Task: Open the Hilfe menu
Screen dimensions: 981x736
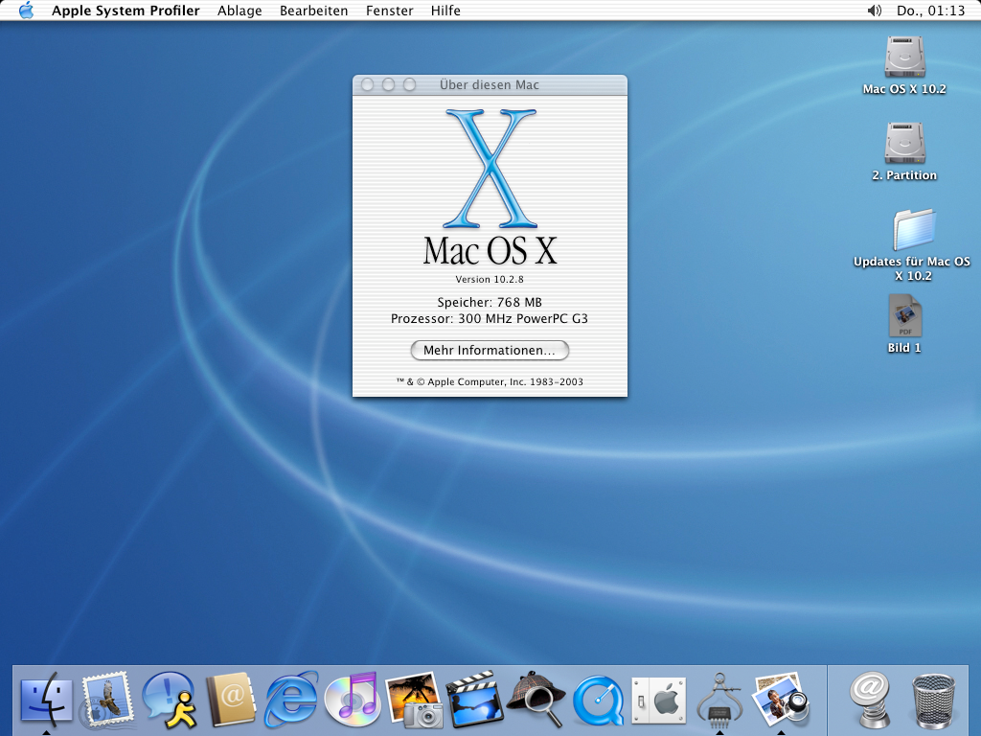Action: pyautogui.click(x=445, y=11)
